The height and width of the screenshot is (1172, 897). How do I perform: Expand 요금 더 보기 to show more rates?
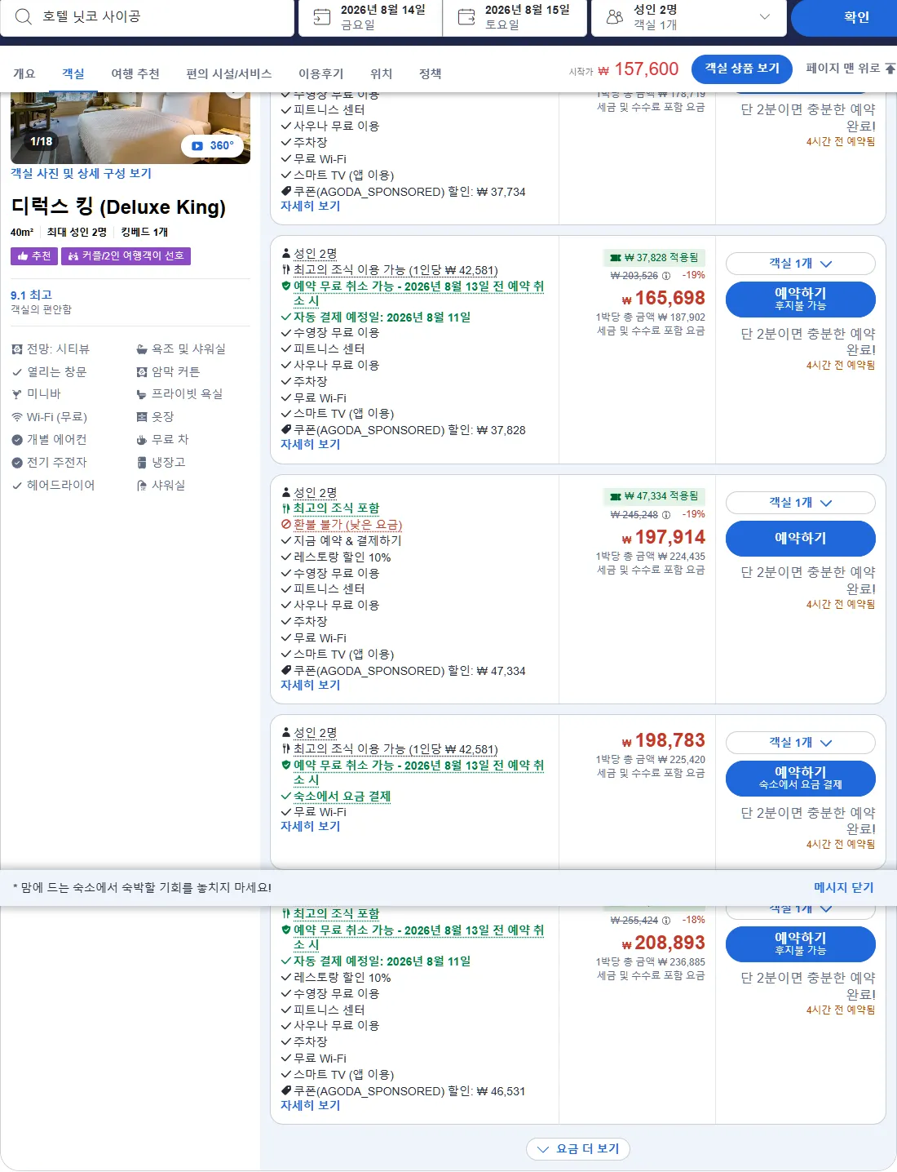[578, 1149]
